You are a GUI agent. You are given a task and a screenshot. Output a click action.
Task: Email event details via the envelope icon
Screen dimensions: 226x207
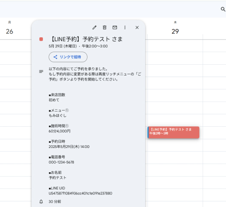pos(115,27)
